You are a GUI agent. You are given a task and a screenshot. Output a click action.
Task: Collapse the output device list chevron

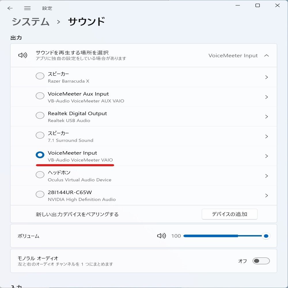[x=266, y=56]
